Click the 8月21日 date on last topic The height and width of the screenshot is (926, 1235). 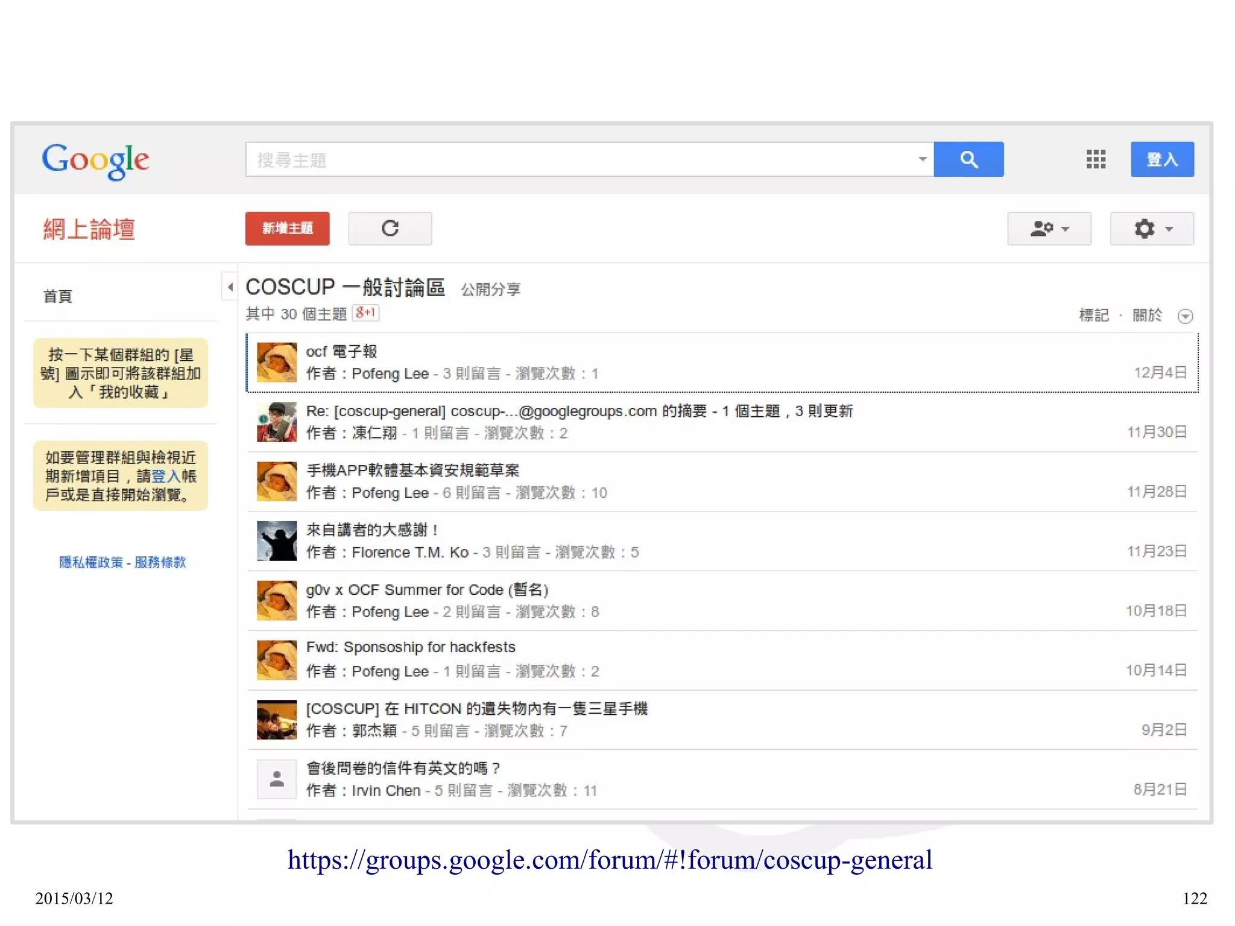click(x=1160, y=789)
